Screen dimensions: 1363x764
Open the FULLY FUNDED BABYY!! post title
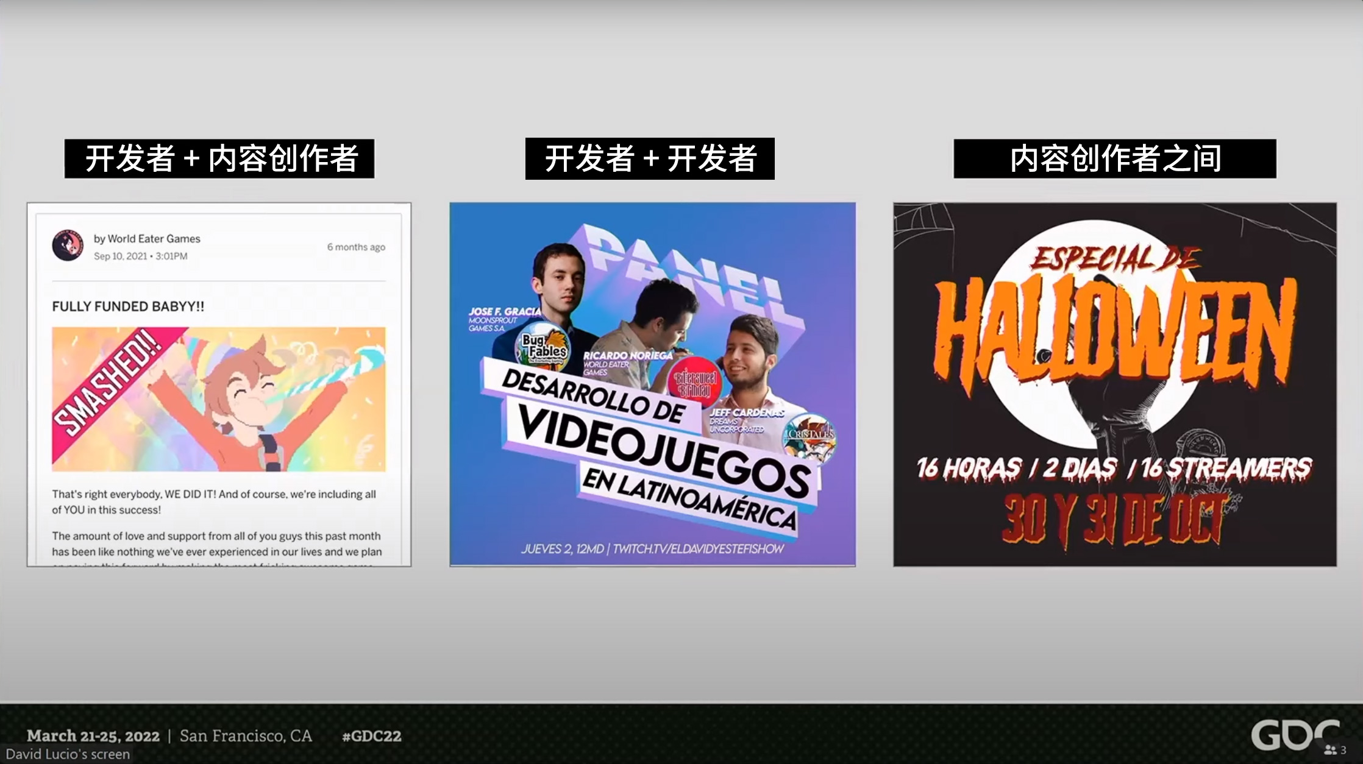[x=128, y=306]
